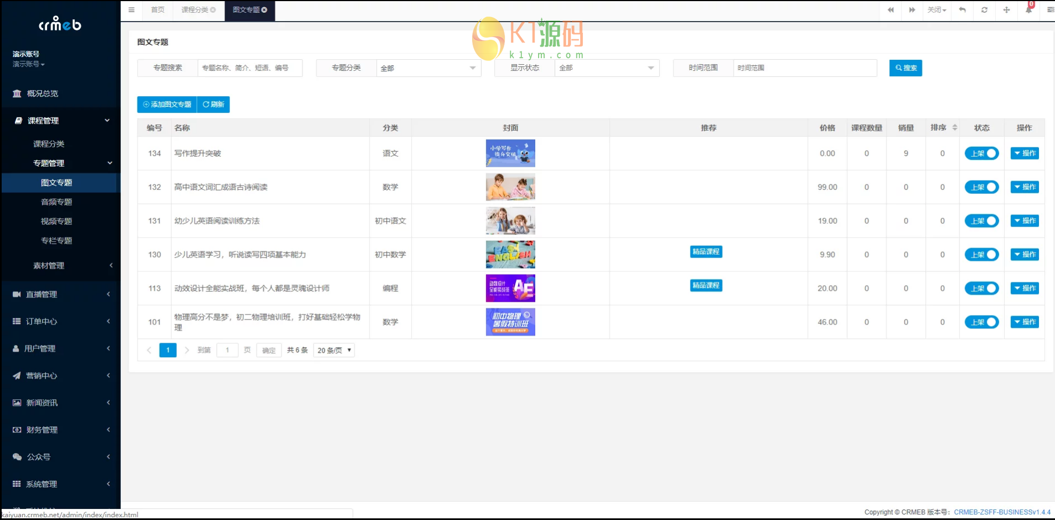Focus the 专题搜索 keyword input field

click(x=250, y=68)
